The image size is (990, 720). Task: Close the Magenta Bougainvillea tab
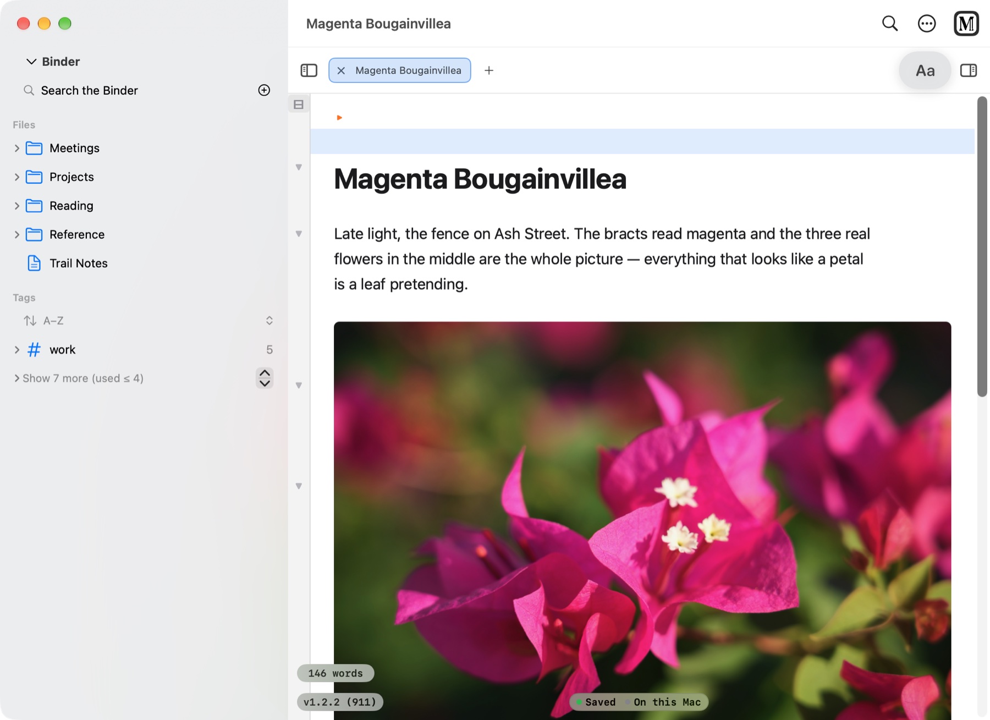[x=341, y=70]
